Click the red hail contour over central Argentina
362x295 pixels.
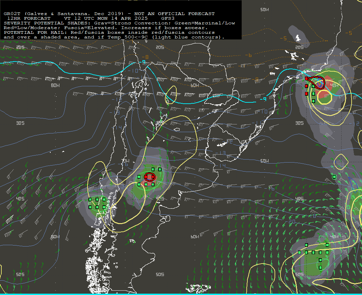pyautogui.click(x=149, y=177)
